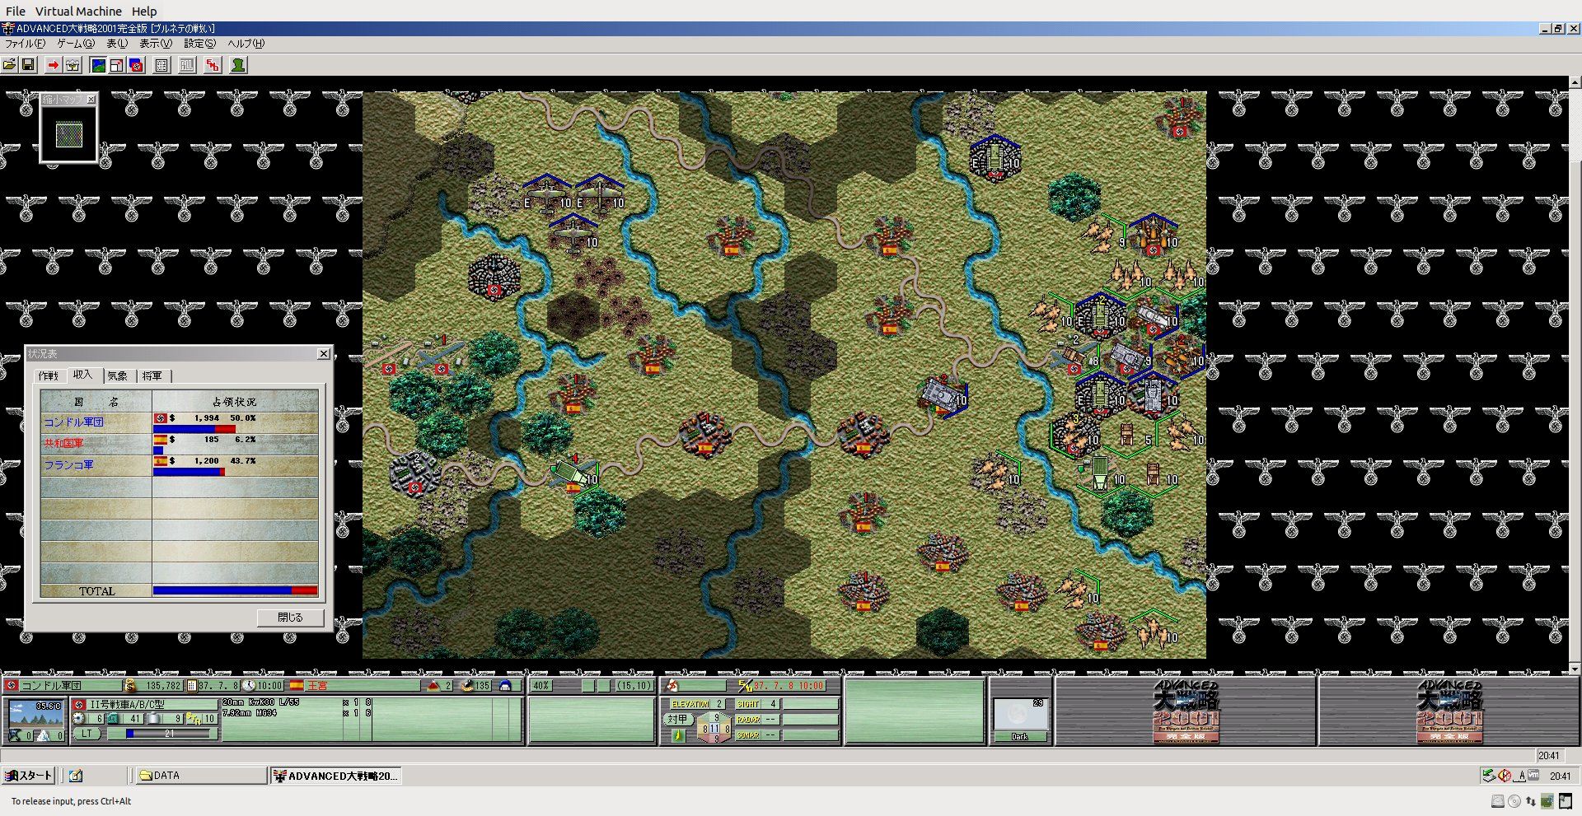Screen dimensions: 1582x816
Task: Click the File menu of the VM window
Action: pyautogui.click(x=16, y=12)
